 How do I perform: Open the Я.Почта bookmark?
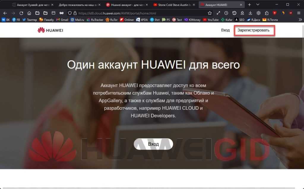point(270,20)
